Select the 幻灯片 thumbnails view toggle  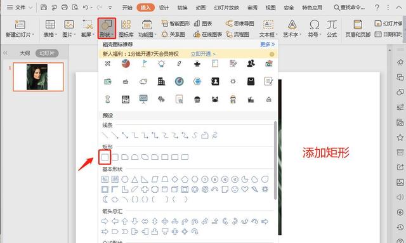(47, 53)
